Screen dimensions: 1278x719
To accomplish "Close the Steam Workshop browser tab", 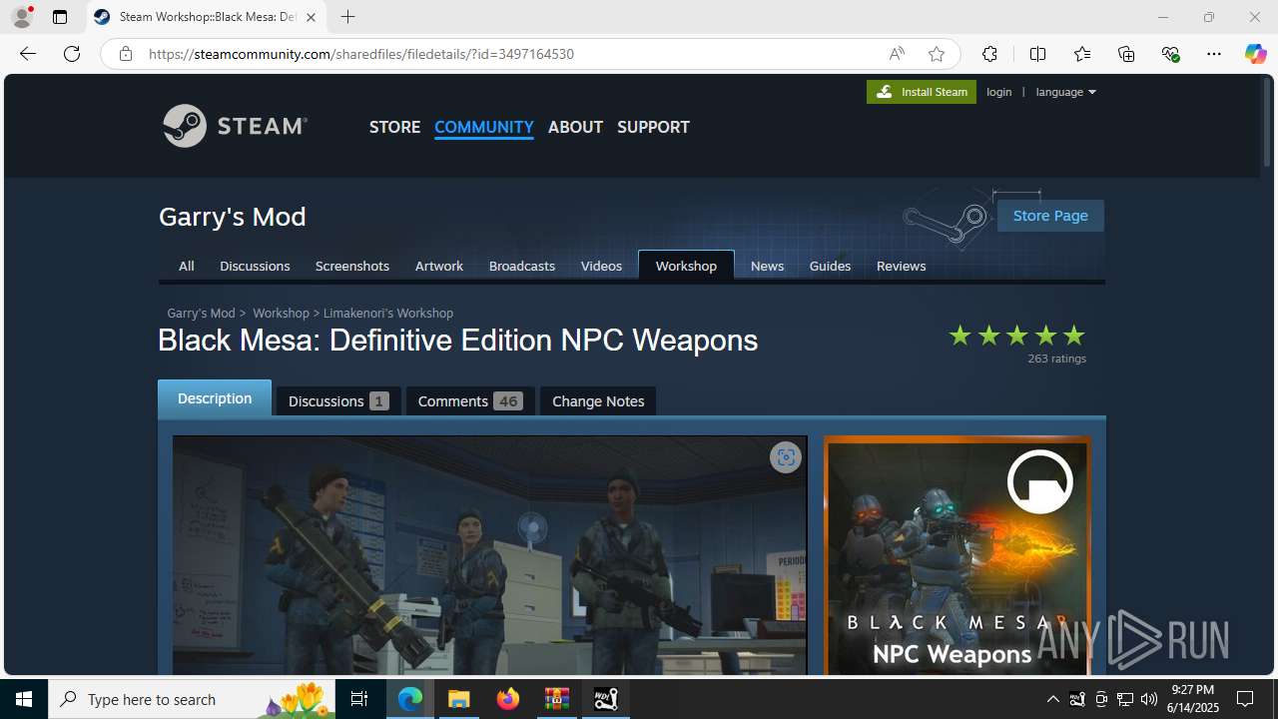I will click(311, 17).
